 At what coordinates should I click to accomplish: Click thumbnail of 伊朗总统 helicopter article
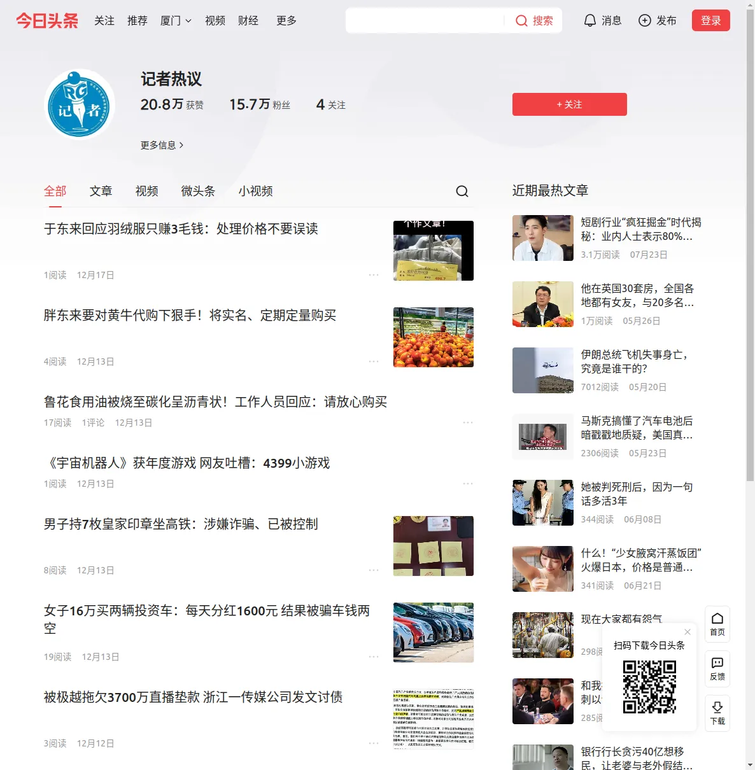point(543,370)
